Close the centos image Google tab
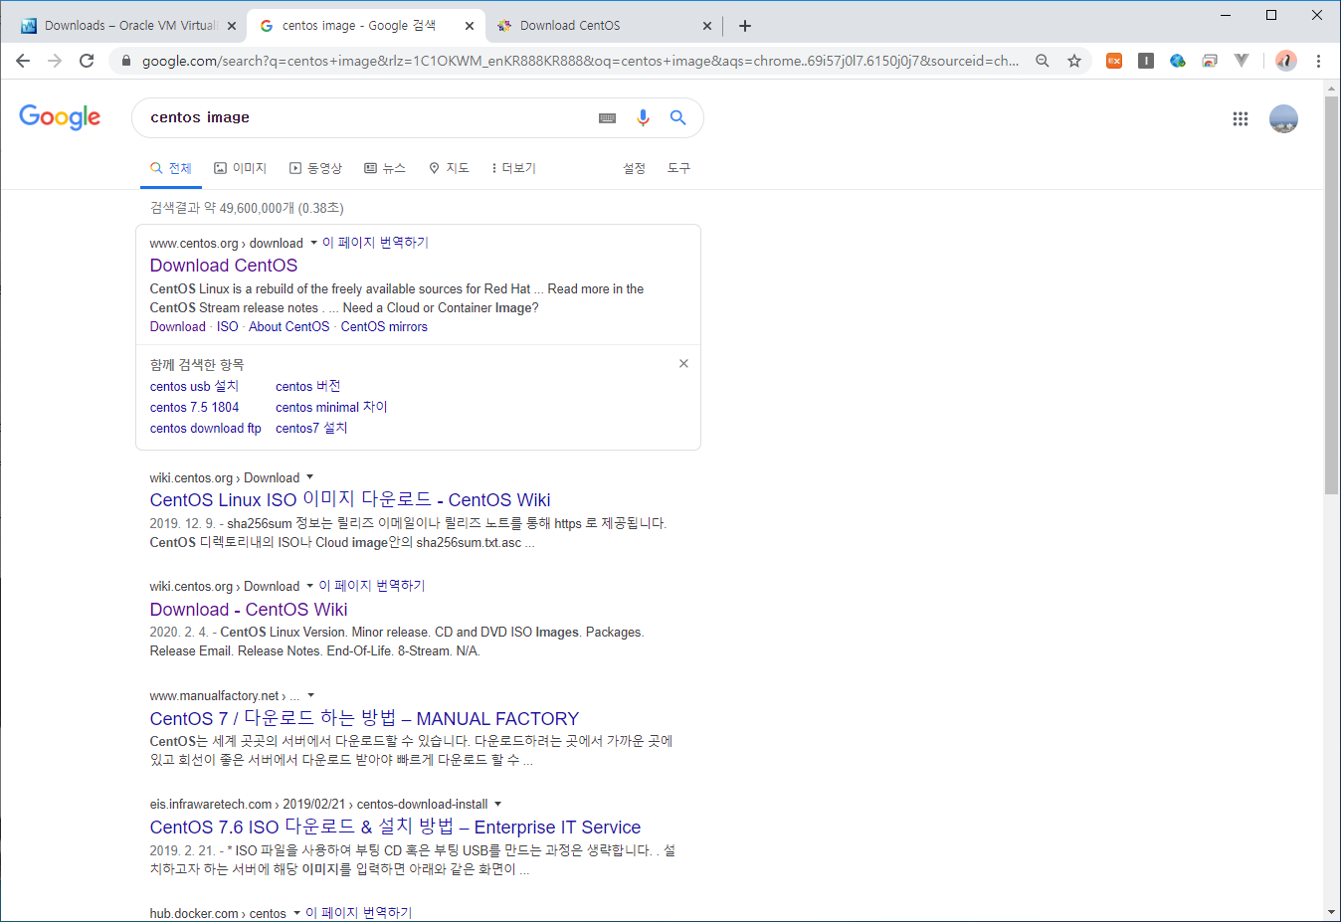The width and height of the screenshot is (1341, 922). click(470, 26)
